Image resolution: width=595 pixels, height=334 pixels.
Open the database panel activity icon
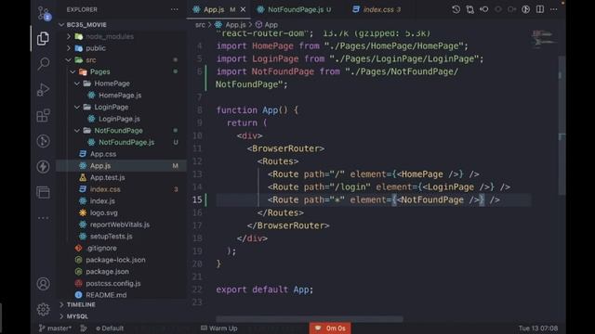44,192
